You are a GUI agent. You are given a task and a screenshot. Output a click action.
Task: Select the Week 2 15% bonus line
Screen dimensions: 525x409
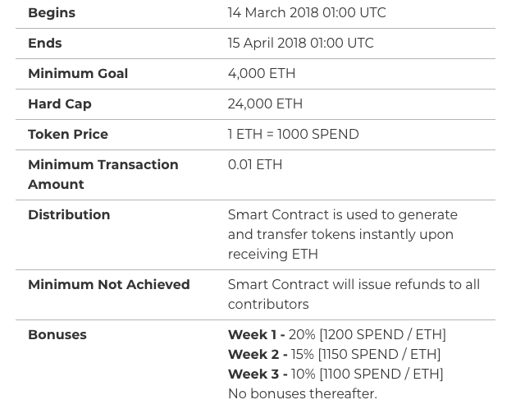[x=334, y=355]
